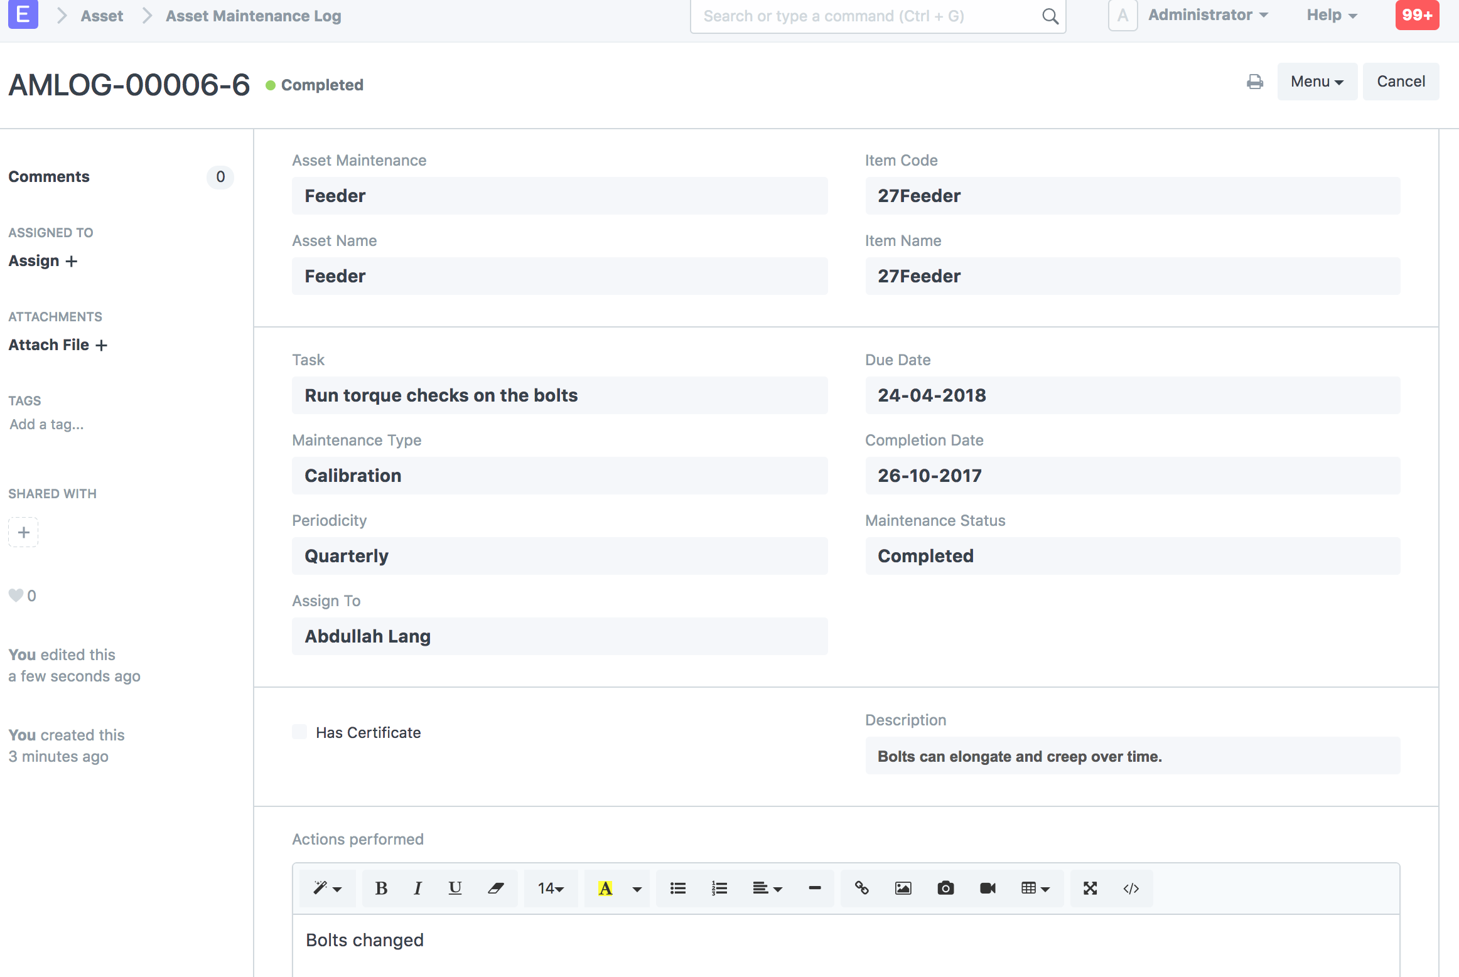
Task: Open the font size 14 dropdown
Action: click(x=551, y=888)
